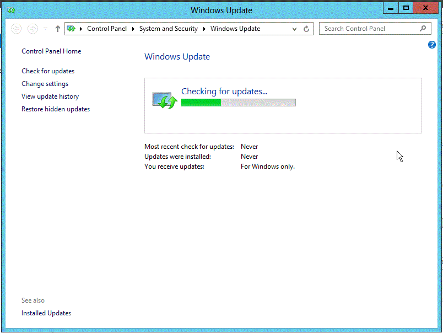Open Restore hidden updates

pos(56,109)
